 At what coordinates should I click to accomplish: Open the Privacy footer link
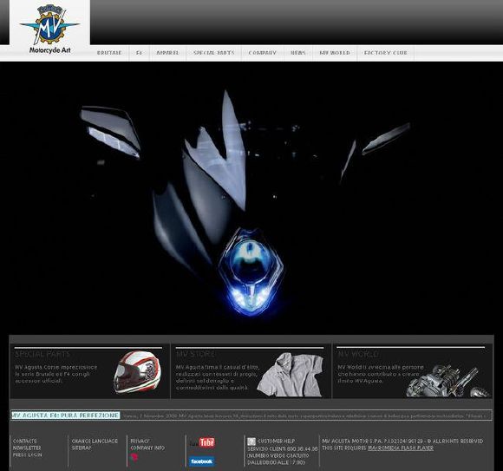tap(140, 442)
